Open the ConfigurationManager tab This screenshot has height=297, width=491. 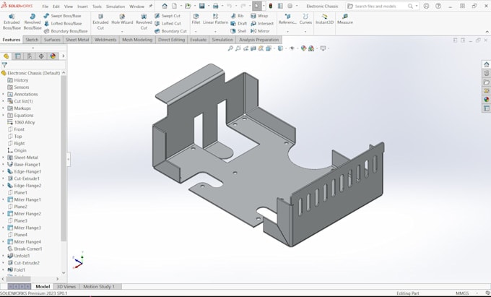[x=30, y=56]
